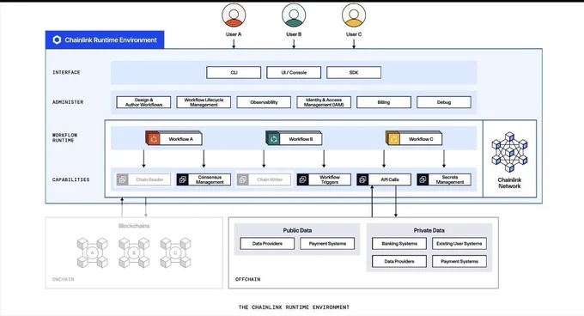Click blockchain B cube cluster
584x316 pixels.
point(134,253)
